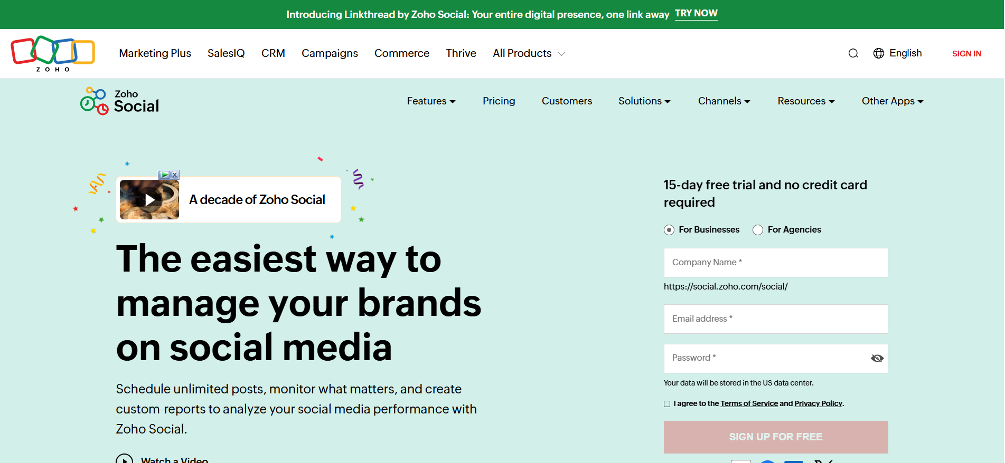The width and height of the screenshot is (1005, 463).
Task: Click the Zoho logo
Action: pyautogui.click(x=53, y=53)
